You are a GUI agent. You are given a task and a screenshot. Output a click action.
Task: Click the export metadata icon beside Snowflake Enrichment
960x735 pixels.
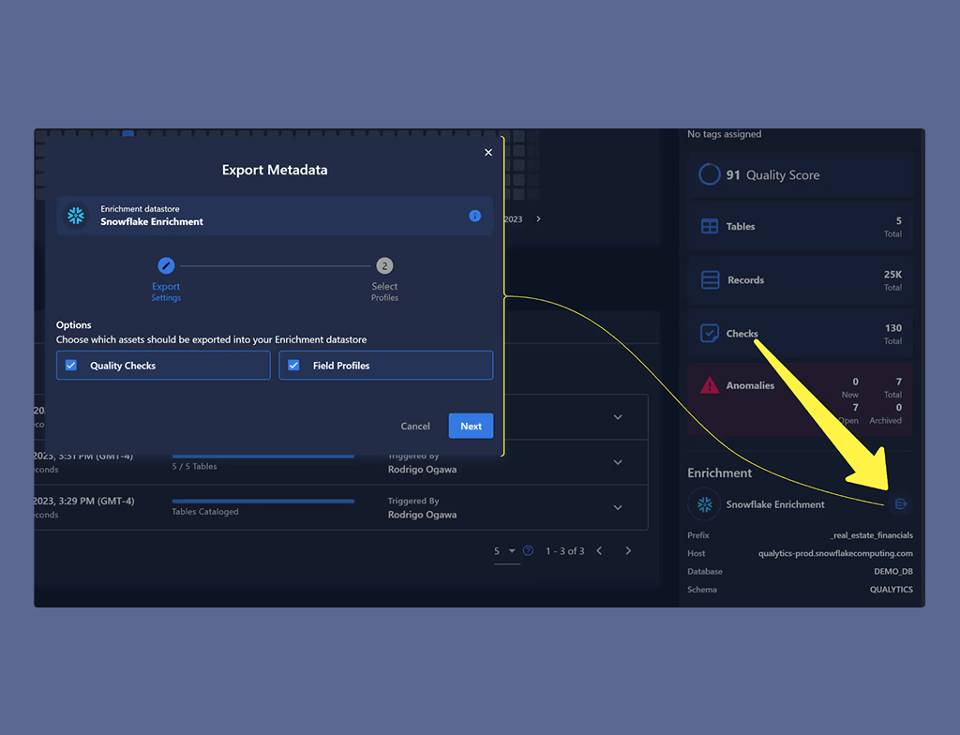(901, 504)
